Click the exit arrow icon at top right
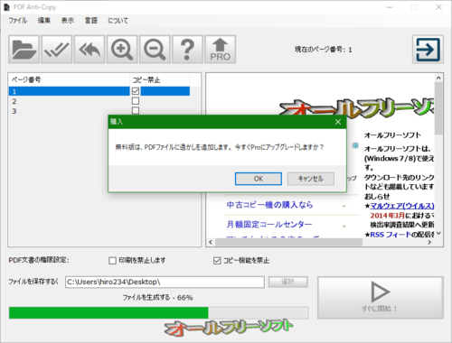Viewport: 452px width, 343px height. 428,50
